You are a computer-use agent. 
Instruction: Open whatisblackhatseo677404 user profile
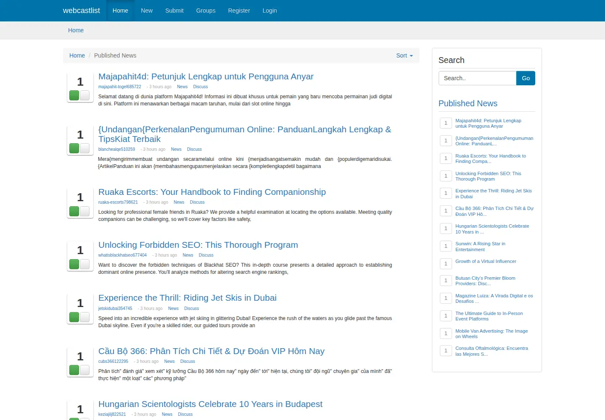[x=123, y=255]
